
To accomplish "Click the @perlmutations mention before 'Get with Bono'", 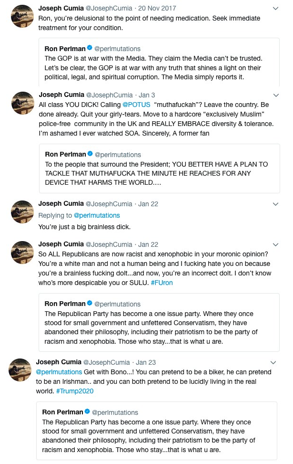I will pyautogui.click(x=59, y=372).
